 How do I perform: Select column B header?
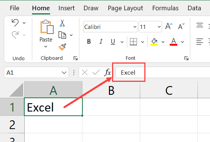[x=111, y=89]
